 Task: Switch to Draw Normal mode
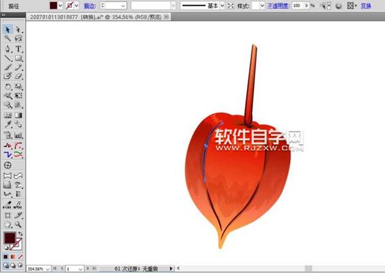pos(6,265)
